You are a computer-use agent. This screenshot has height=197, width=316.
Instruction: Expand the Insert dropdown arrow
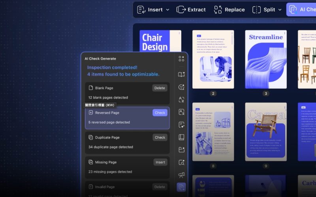(167, 9)
